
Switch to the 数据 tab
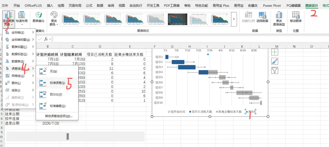[100, 6]
